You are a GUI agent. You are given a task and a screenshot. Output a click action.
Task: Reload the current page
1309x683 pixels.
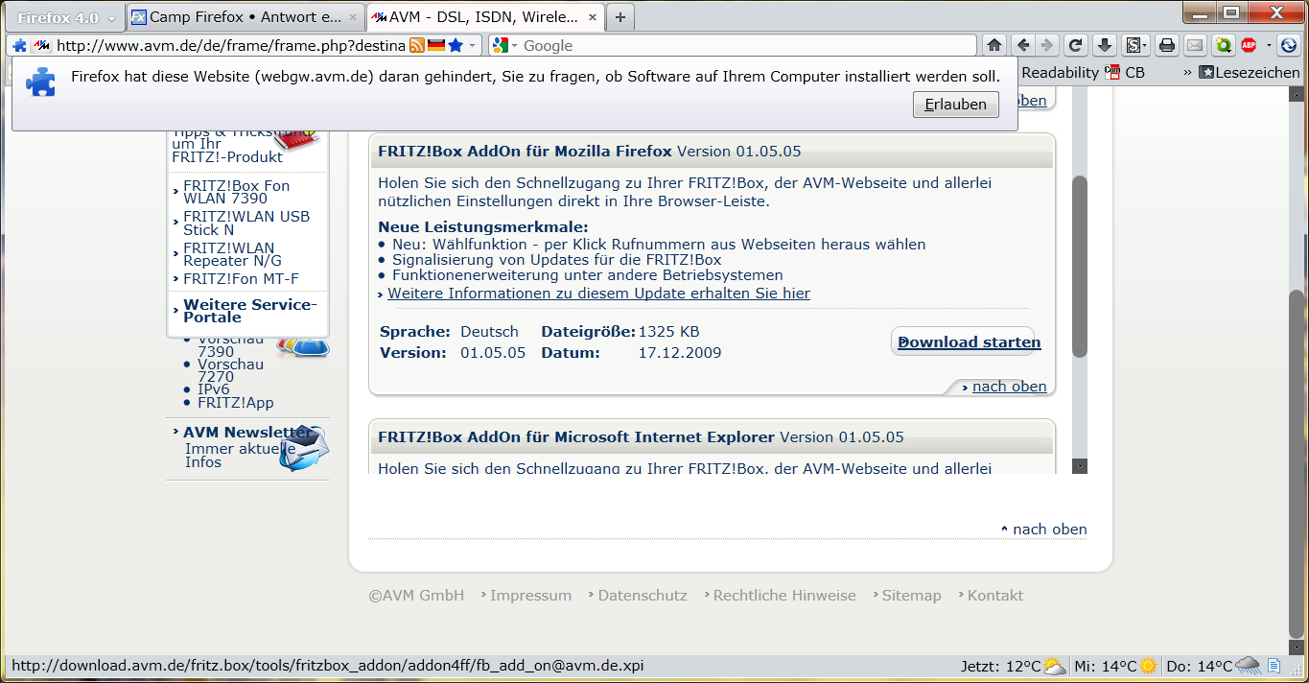[1076, 45]
